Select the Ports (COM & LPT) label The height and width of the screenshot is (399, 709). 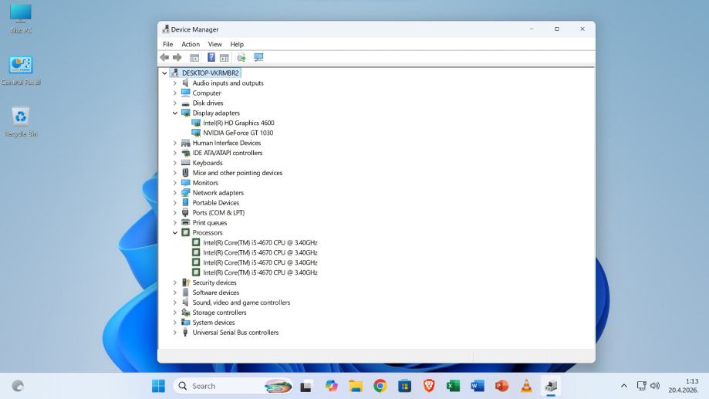[218, 212]
